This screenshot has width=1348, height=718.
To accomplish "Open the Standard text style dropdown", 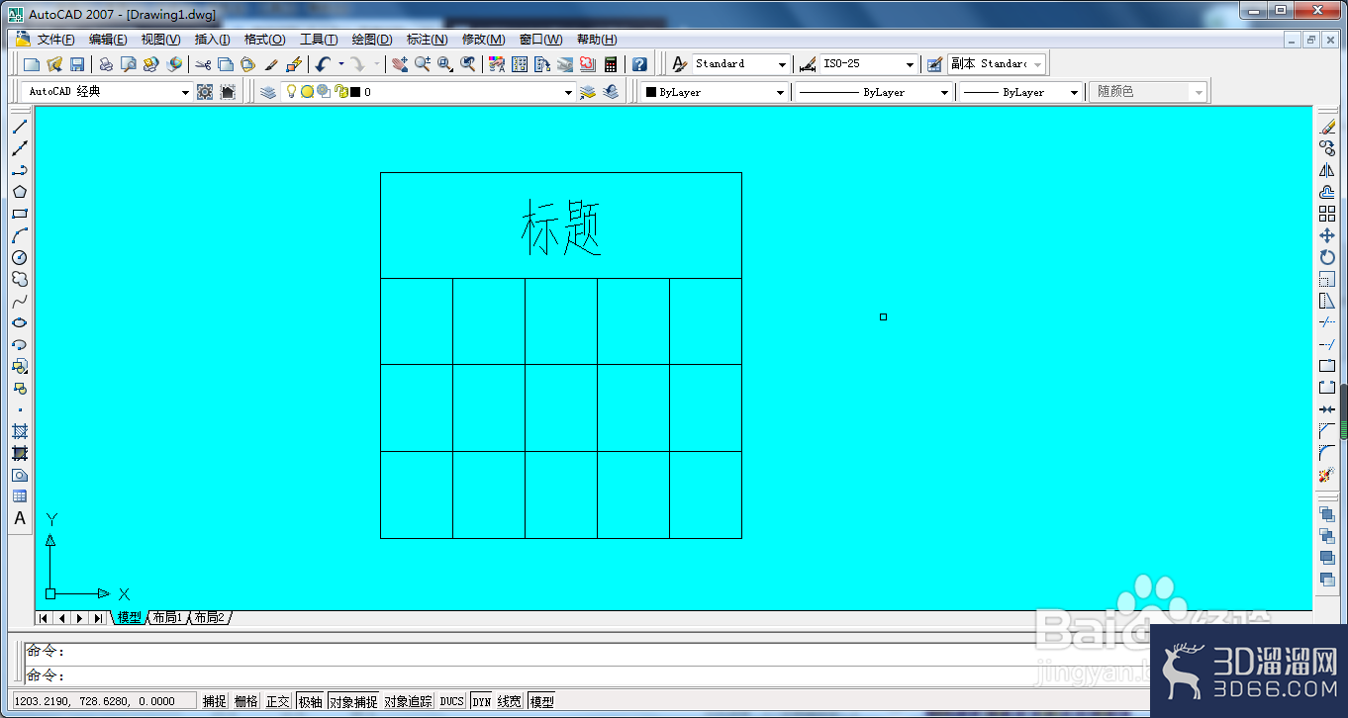I will [x=740, y=64].
